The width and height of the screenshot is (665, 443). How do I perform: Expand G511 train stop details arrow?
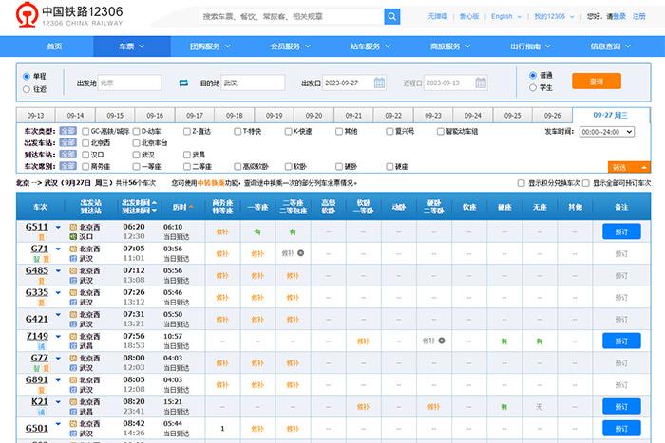58,228
